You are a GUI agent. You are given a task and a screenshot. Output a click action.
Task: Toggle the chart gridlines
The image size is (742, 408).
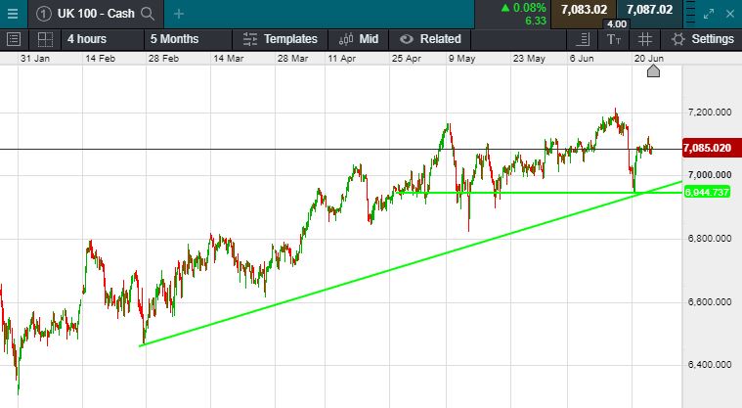644,39
